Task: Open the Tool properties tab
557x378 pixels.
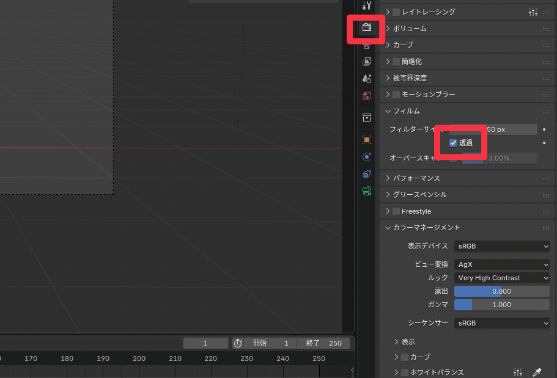Action: click(x=366, y=6)
